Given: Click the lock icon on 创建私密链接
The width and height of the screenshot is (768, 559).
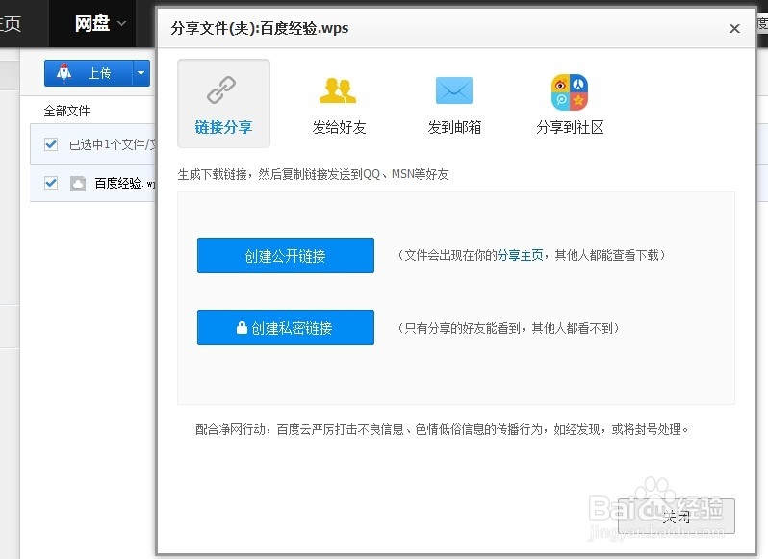Looking at the screenshot, I should coord(242,327).
